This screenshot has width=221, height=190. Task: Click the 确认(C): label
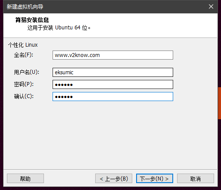[x=24, y=96]
